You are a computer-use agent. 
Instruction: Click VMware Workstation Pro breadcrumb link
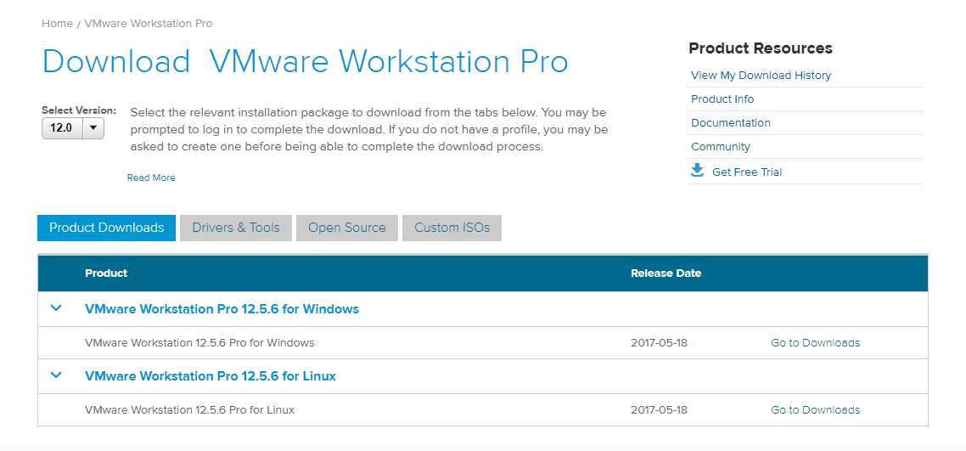[x=149, y=24]
